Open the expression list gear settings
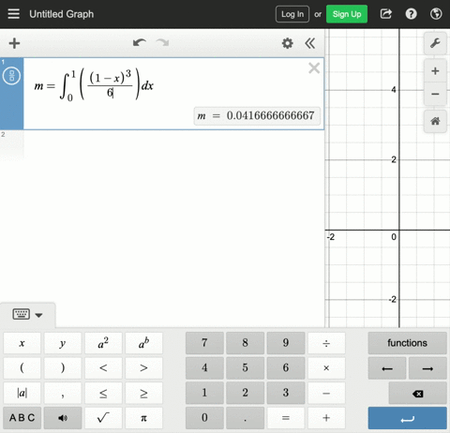 pos(287,43)
